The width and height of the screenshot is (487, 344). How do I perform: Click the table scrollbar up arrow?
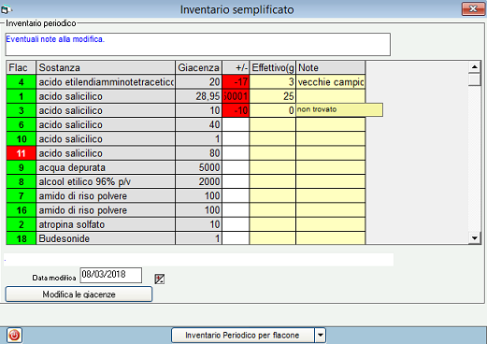475,66
